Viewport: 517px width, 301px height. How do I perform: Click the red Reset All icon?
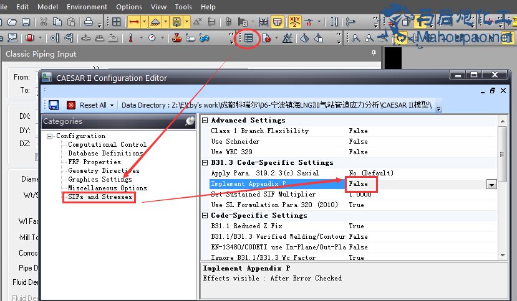tap(71, 105)
